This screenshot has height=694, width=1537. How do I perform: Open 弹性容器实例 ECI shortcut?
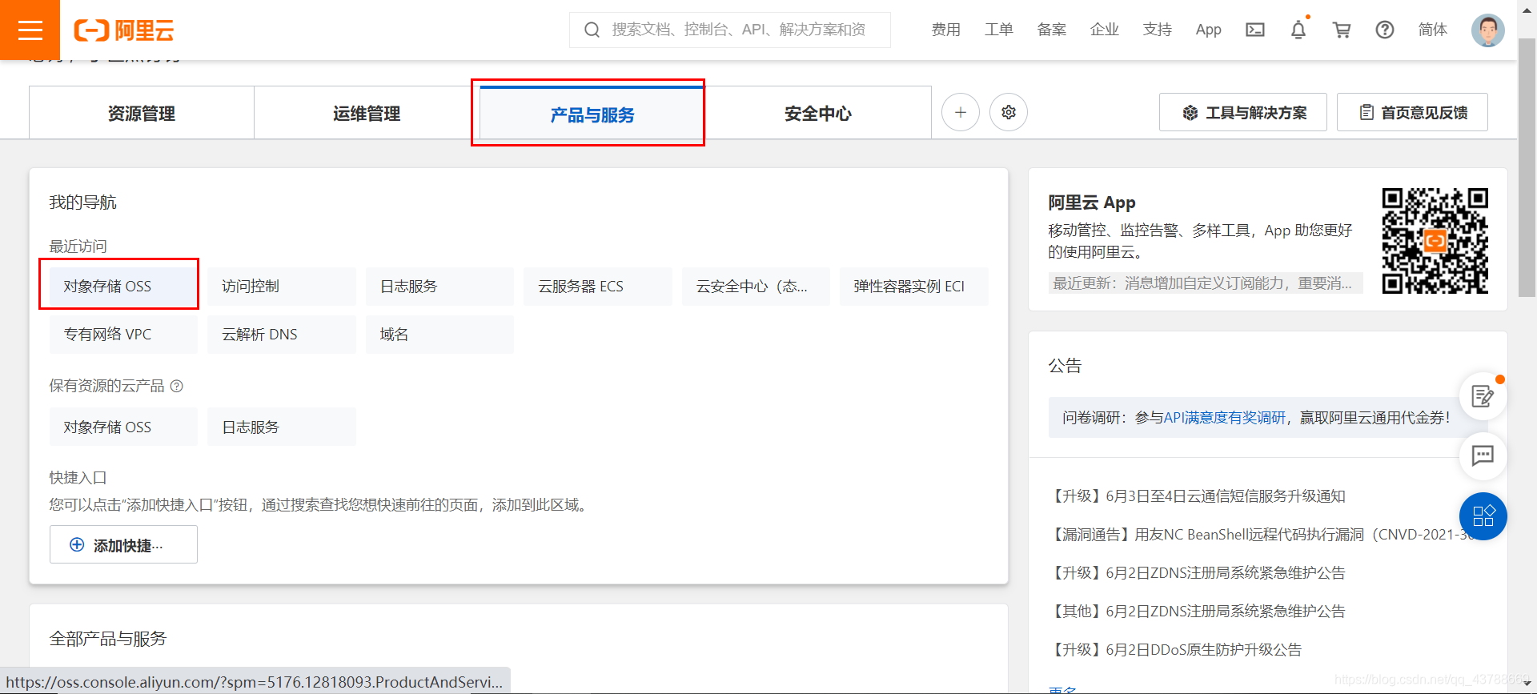tap(914, 286)
